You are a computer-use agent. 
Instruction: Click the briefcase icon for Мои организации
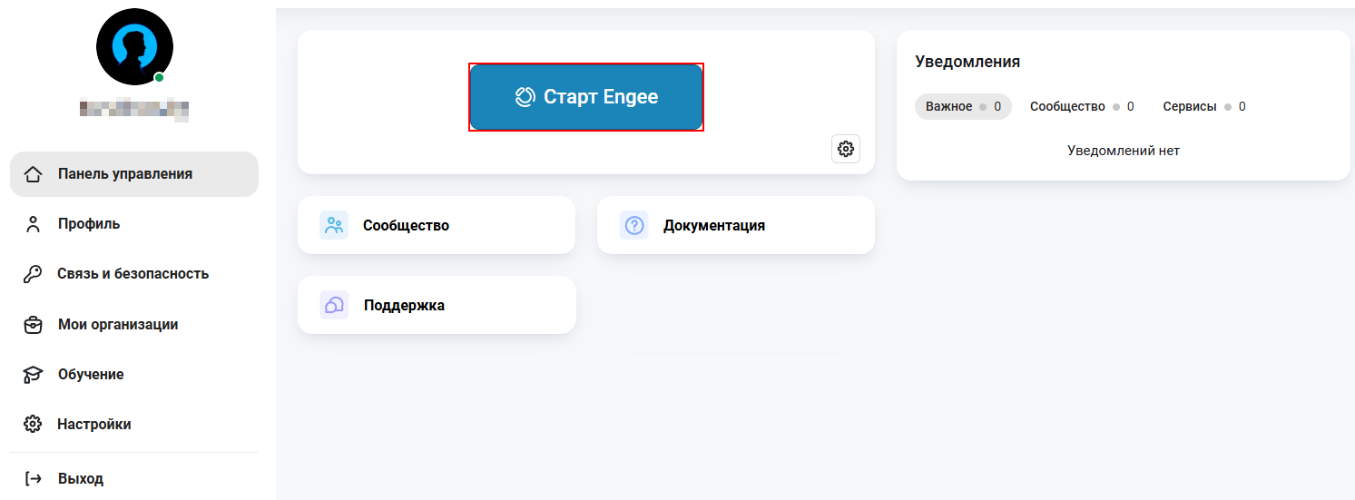34,325
